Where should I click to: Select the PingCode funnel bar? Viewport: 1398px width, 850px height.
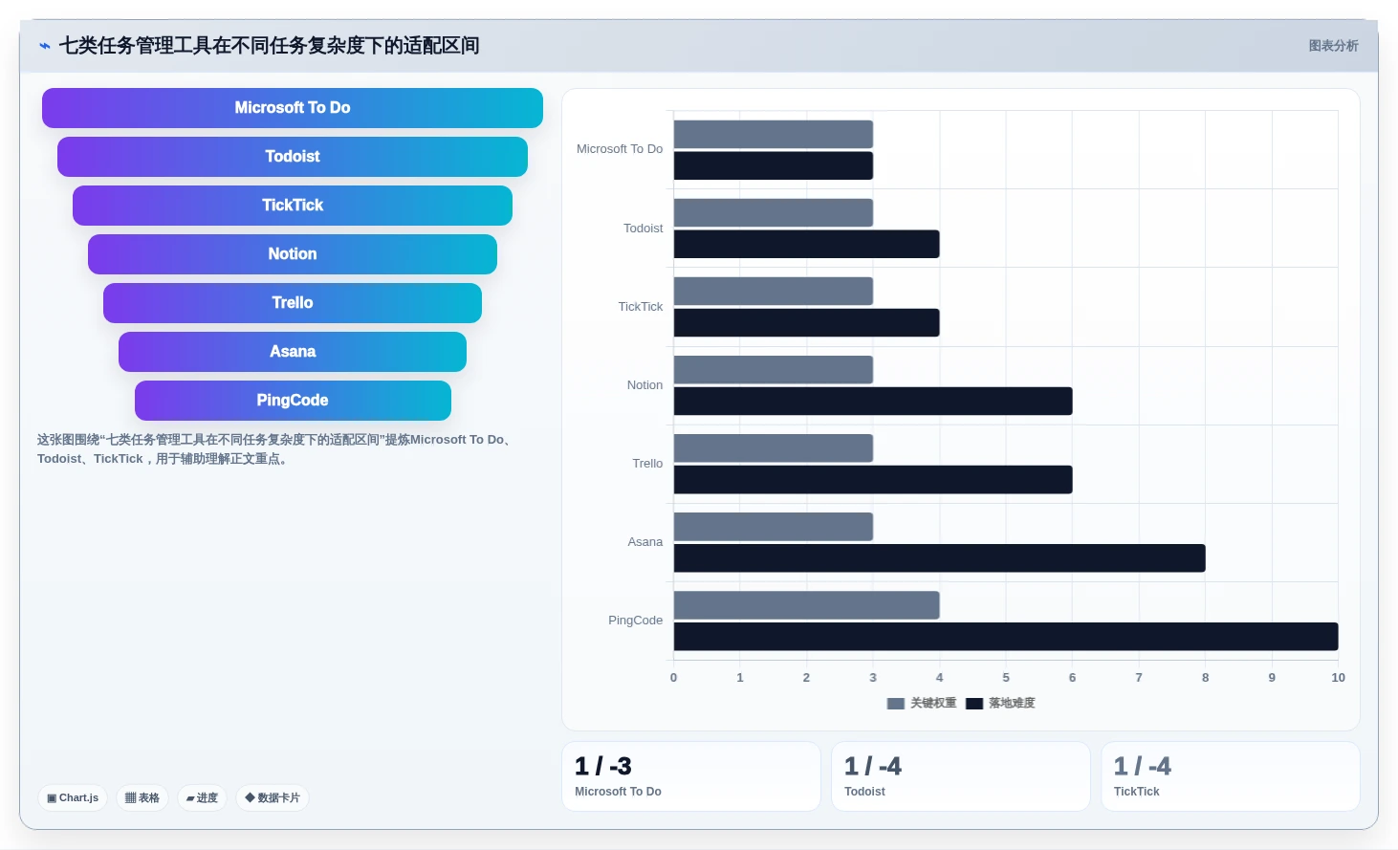[x=293, y=401]
